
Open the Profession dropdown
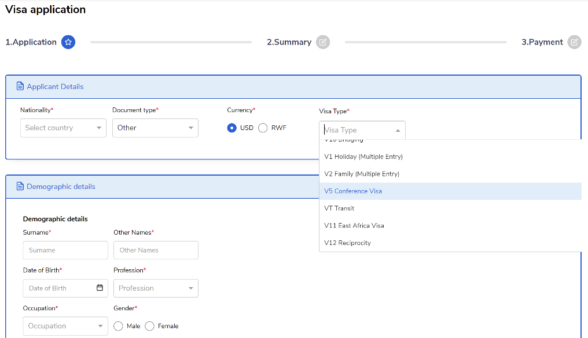(x=156, y=288)
